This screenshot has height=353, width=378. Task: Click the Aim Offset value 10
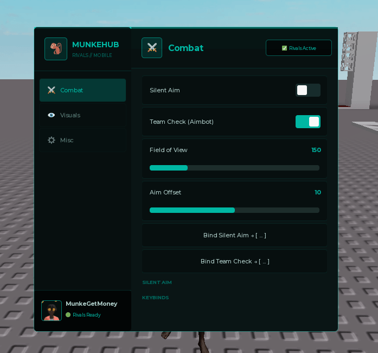pyautogui.click(x=318, y=192)
